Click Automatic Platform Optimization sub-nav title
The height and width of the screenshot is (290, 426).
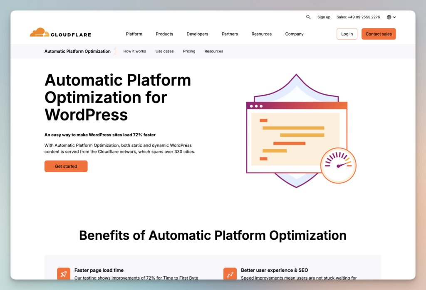(77, 51)
